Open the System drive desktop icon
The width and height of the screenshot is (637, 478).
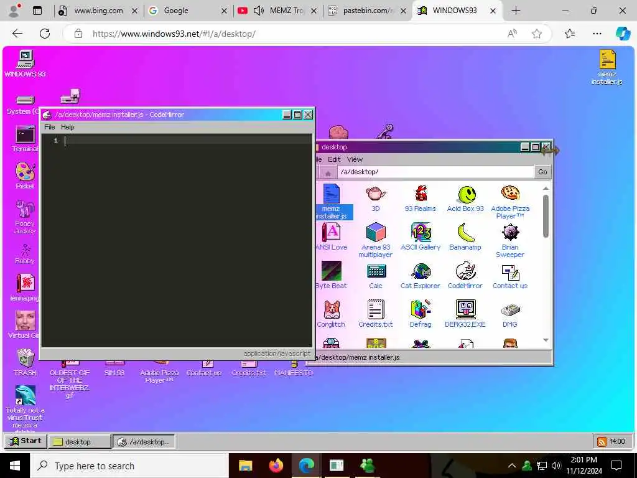coord(24,105)
